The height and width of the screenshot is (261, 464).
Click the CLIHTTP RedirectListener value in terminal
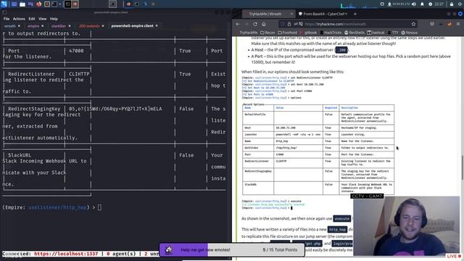[79, 74]
